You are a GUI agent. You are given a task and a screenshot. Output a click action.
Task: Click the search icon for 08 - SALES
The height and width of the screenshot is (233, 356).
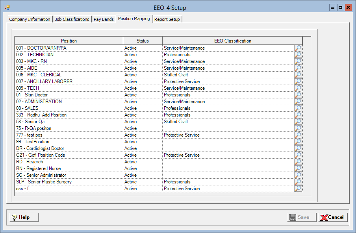tap(298, 108)
